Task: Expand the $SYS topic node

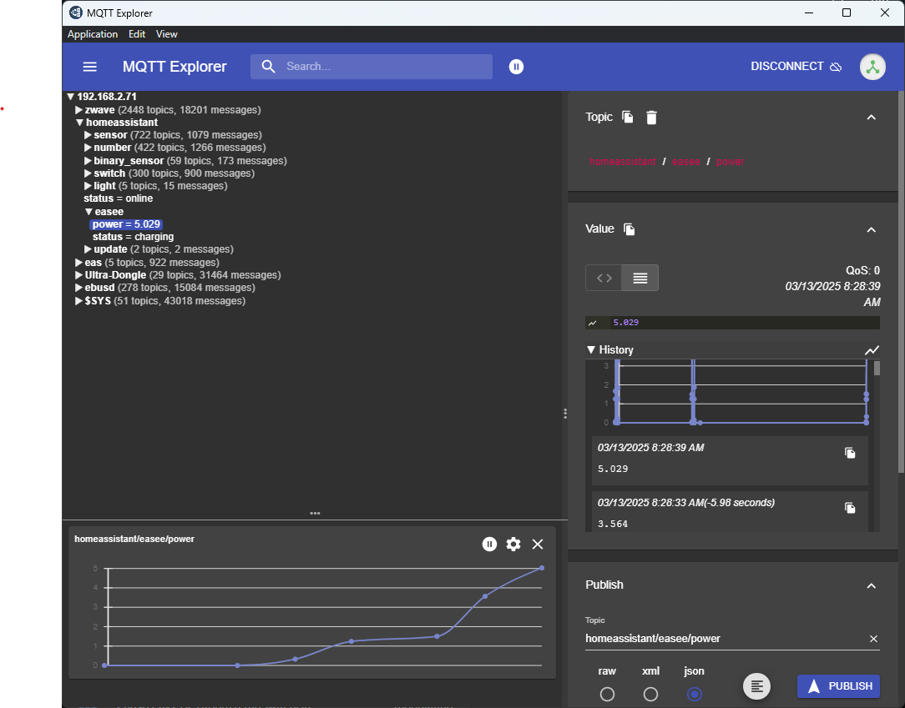Action: pos(79,301)
